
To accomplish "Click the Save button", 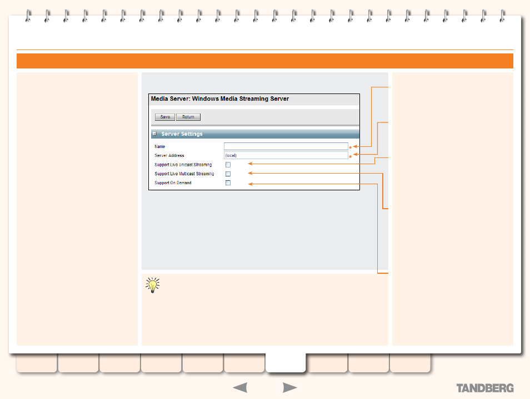I will point(165,117).
